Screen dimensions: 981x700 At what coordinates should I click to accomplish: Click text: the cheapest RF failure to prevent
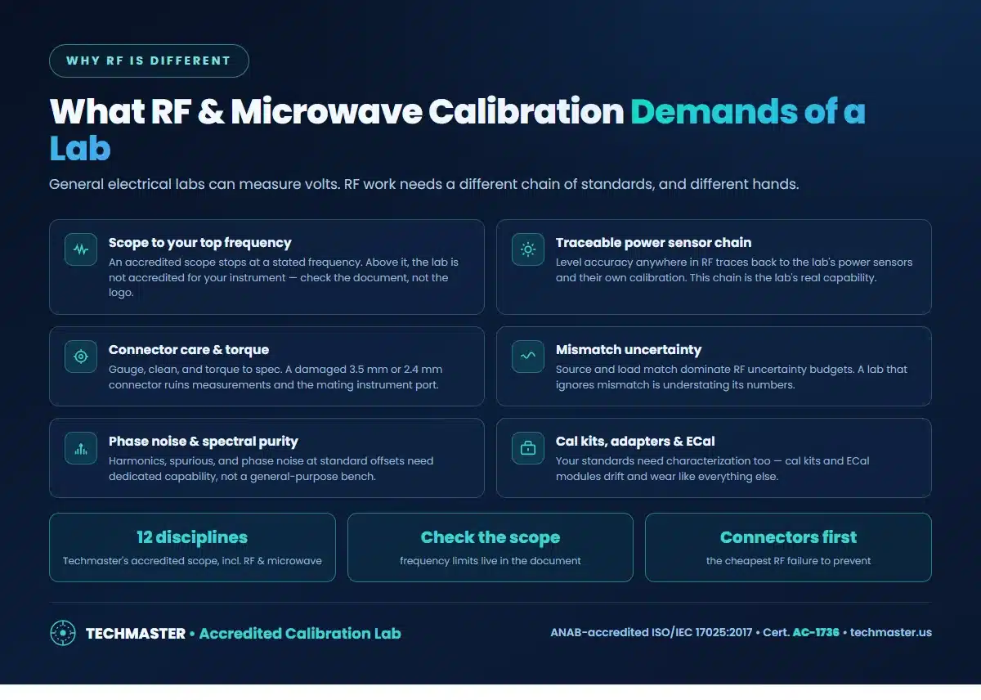[x=789, y=561]
